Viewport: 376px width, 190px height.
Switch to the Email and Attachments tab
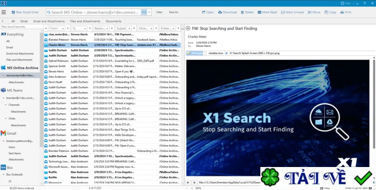click(x=49, y=21)
